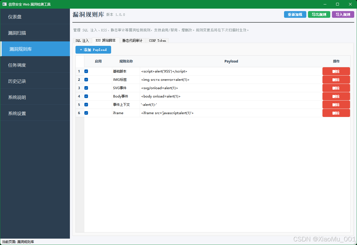Select table row header number 1
357x245 pixels.
click(x=80, y=71)
